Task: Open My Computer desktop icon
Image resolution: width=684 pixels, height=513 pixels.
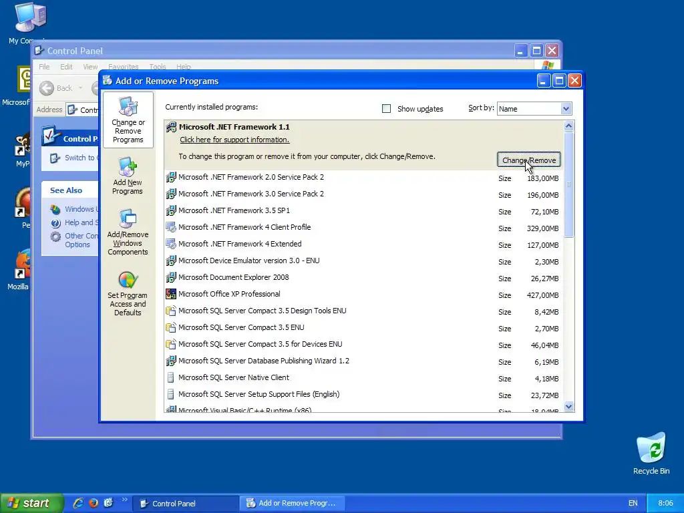Action: [30, 17]
